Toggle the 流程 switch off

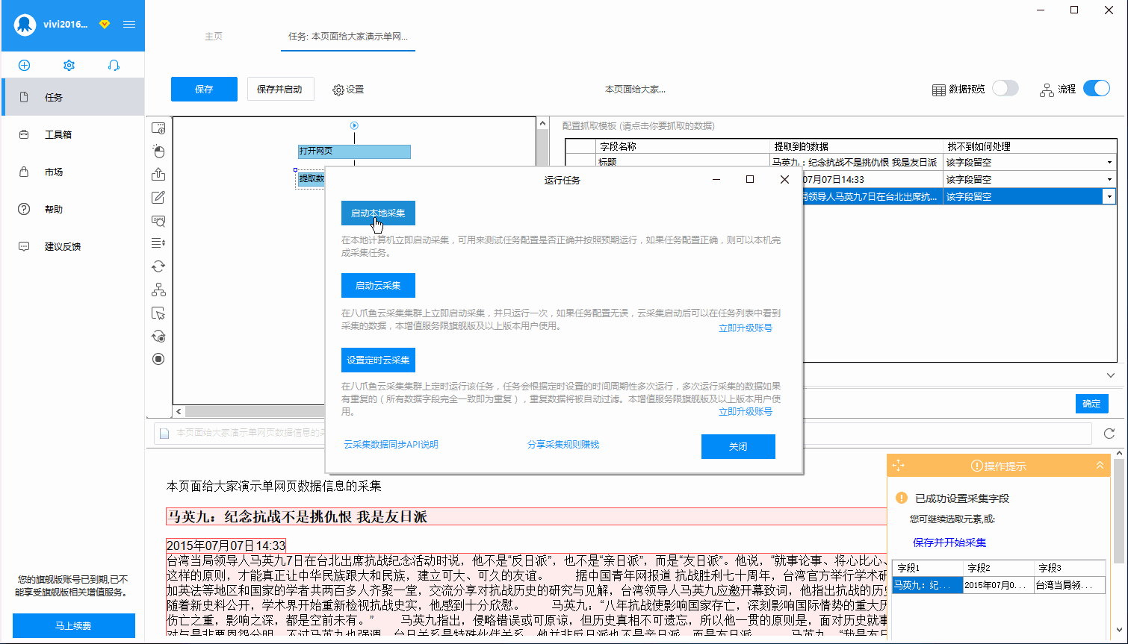pos(1097,89)
